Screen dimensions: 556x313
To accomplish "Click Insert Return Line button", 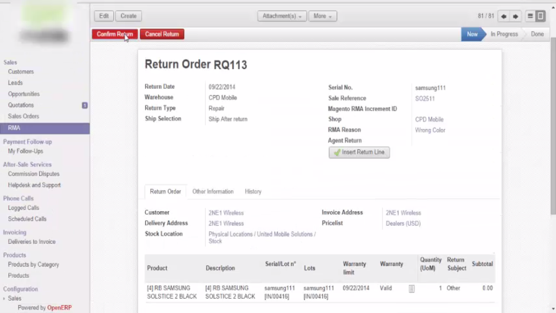I will 359,152.
